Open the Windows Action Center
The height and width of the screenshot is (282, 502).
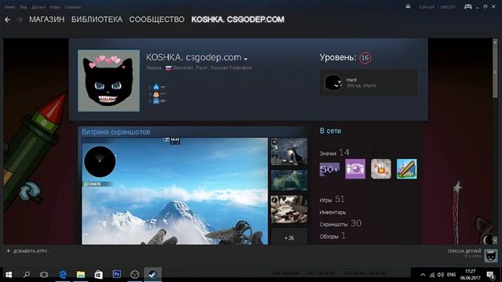[491, 275]
